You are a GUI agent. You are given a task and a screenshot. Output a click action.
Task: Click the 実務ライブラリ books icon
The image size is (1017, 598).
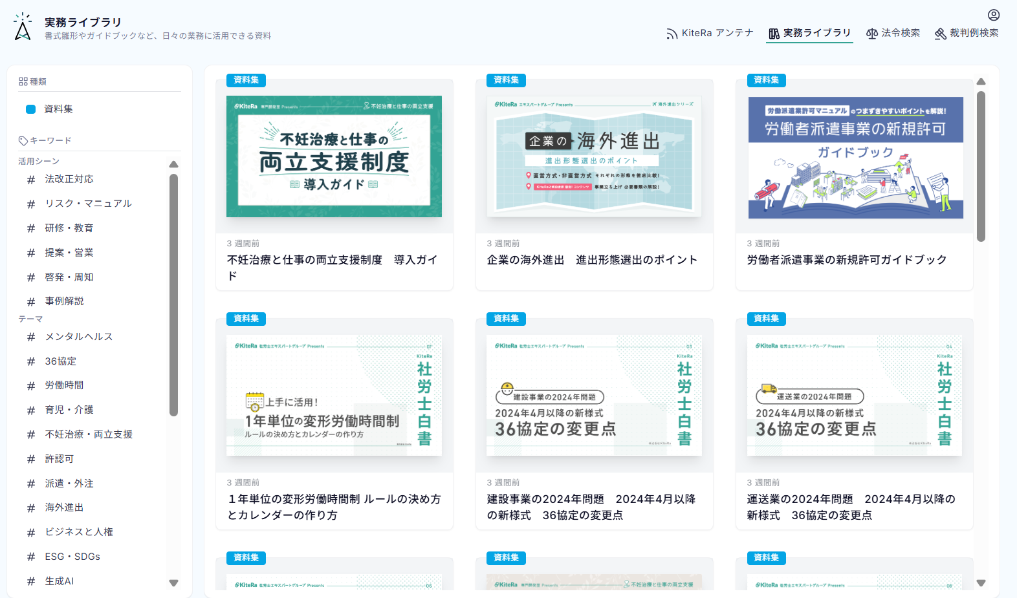click(774, 34)
